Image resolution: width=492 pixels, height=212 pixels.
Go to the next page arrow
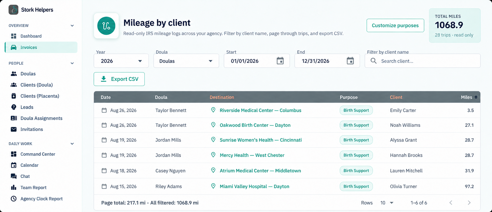tap(469, 203)
